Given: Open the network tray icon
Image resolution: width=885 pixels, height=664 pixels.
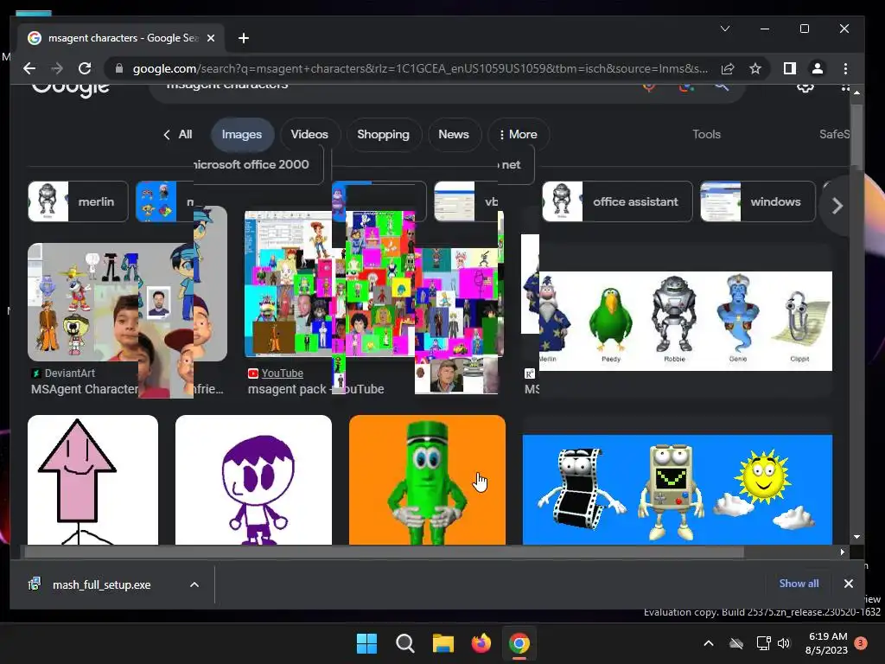Looking at the screenshot, I should point(764,643).
